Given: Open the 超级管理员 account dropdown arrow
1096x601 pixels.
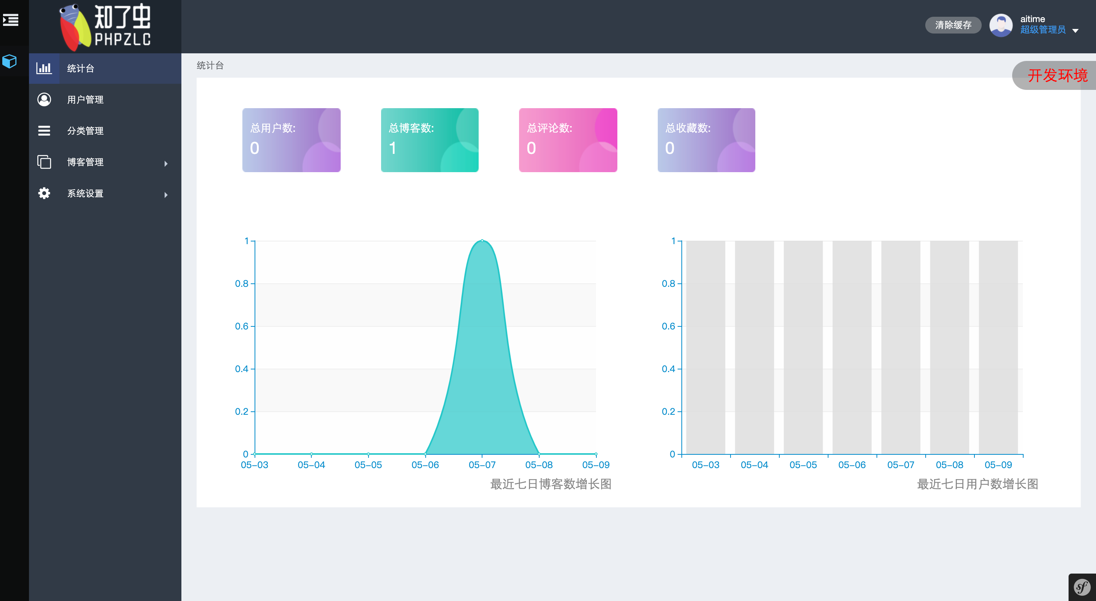Looking at the screenshot, I should coord(1075,30).
